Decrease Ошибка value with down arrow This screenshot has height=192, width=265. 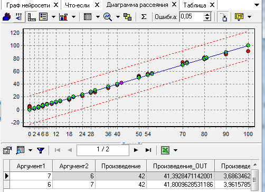click(207, 19)
